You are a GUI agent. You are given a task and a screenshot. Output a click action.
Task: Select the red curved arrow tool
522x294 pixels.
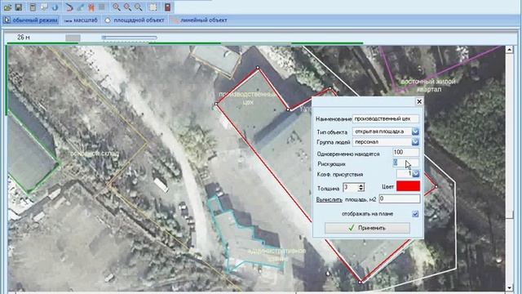(69, 7)
